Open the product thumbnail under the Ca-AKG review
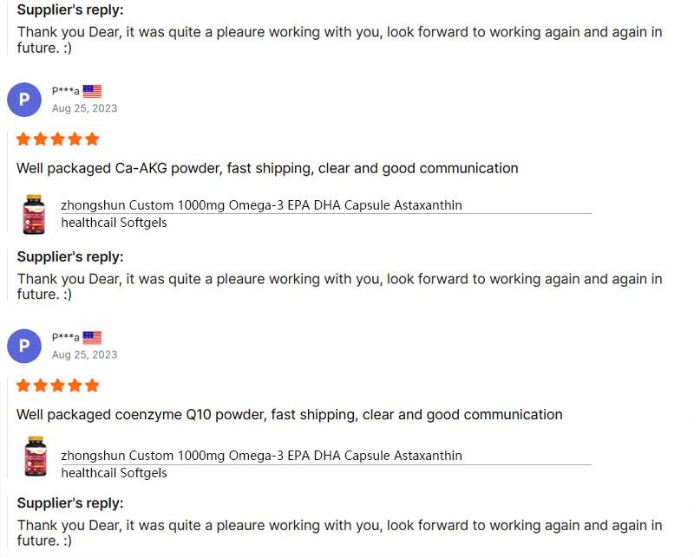Screen dimensions: 694x557 click(x=35, y=214)
